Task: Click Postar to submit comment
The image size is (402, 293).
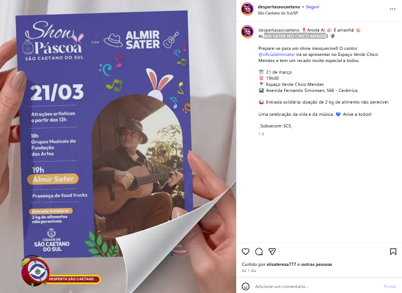Action: coord(390,286)
